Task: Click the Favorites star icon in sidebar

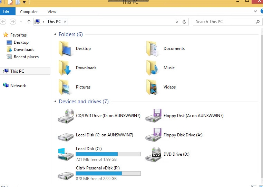Action: pyautogui.click(x=6, y=35)
